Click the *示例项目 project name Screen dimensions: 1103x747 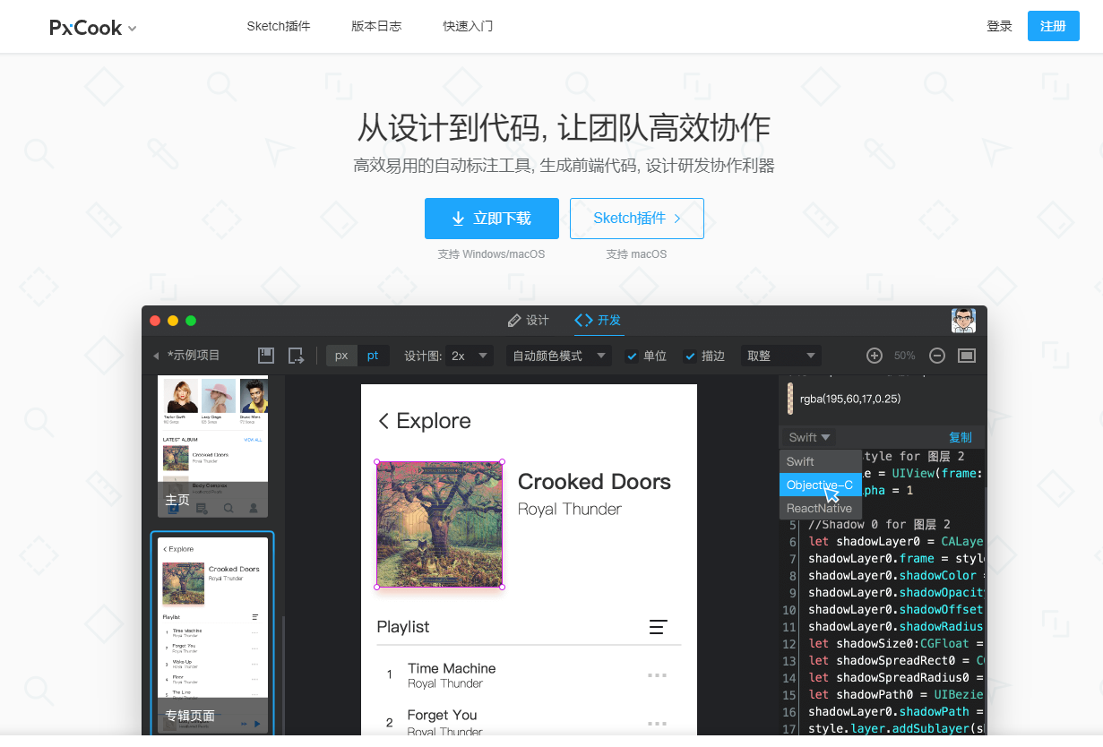click(x=194, y=356)
